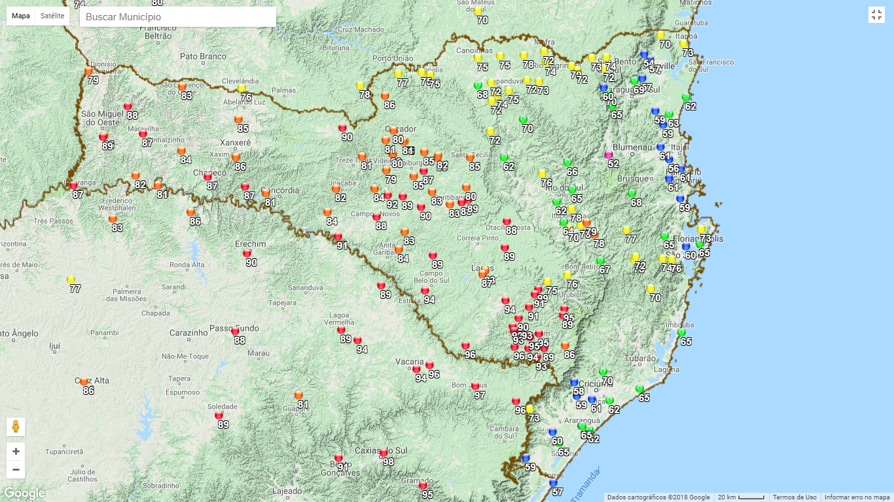Zoom in on the map
This screenshot has height=502, width=894.
[16, 452]
